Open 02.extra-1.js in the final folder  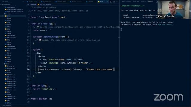11,75
